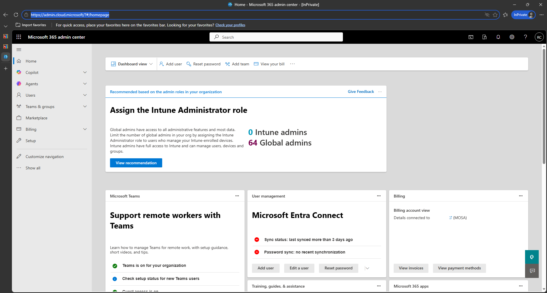This screenshot has height=293, width=547.
Task: Click the page vertical scrollbar
Action: point(544,107)
